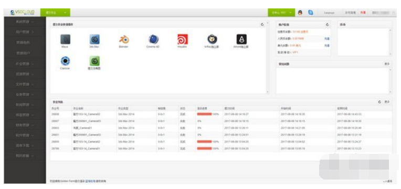Expand the first sidebar menu chevron

(33, 22)
